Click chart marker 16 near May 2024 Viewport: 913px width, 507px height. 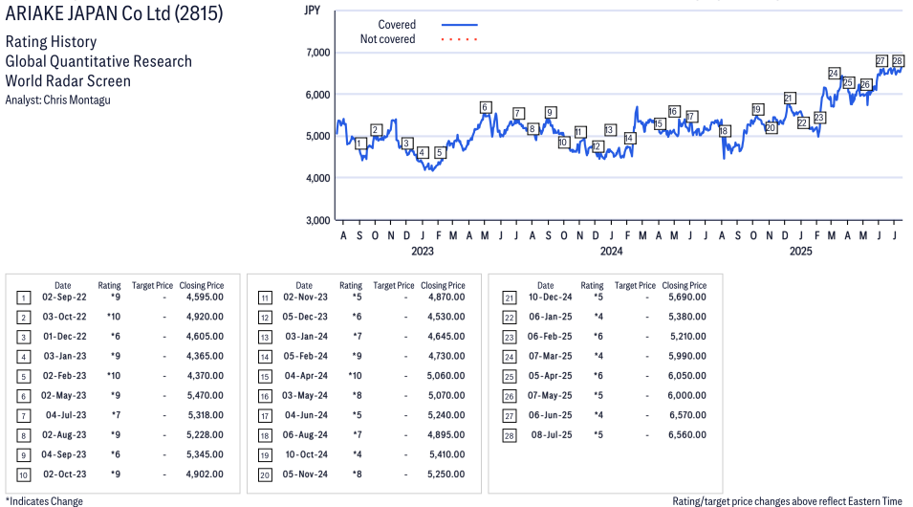(674, 111)
